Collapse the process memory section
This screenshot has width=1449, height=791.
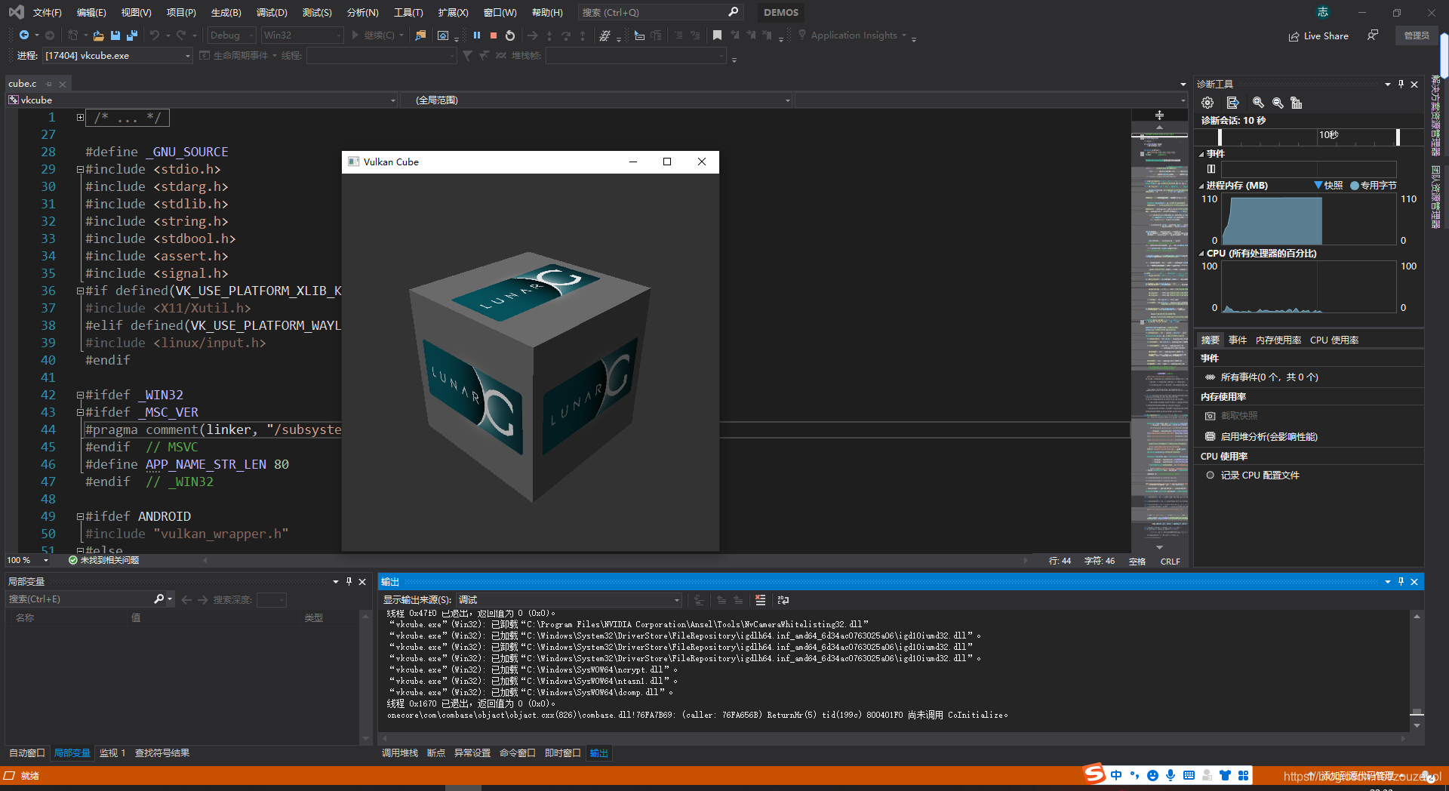(1201, 186)
